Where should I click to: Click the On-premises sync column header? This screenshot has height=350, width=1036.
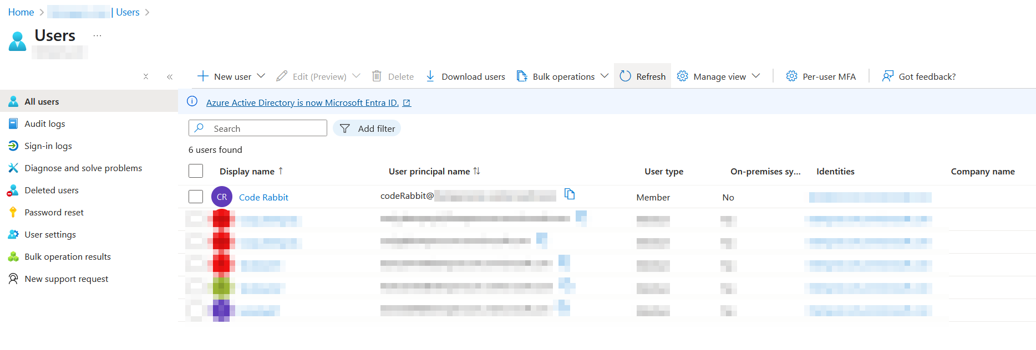pyautogui.click(x=765, y=171)
